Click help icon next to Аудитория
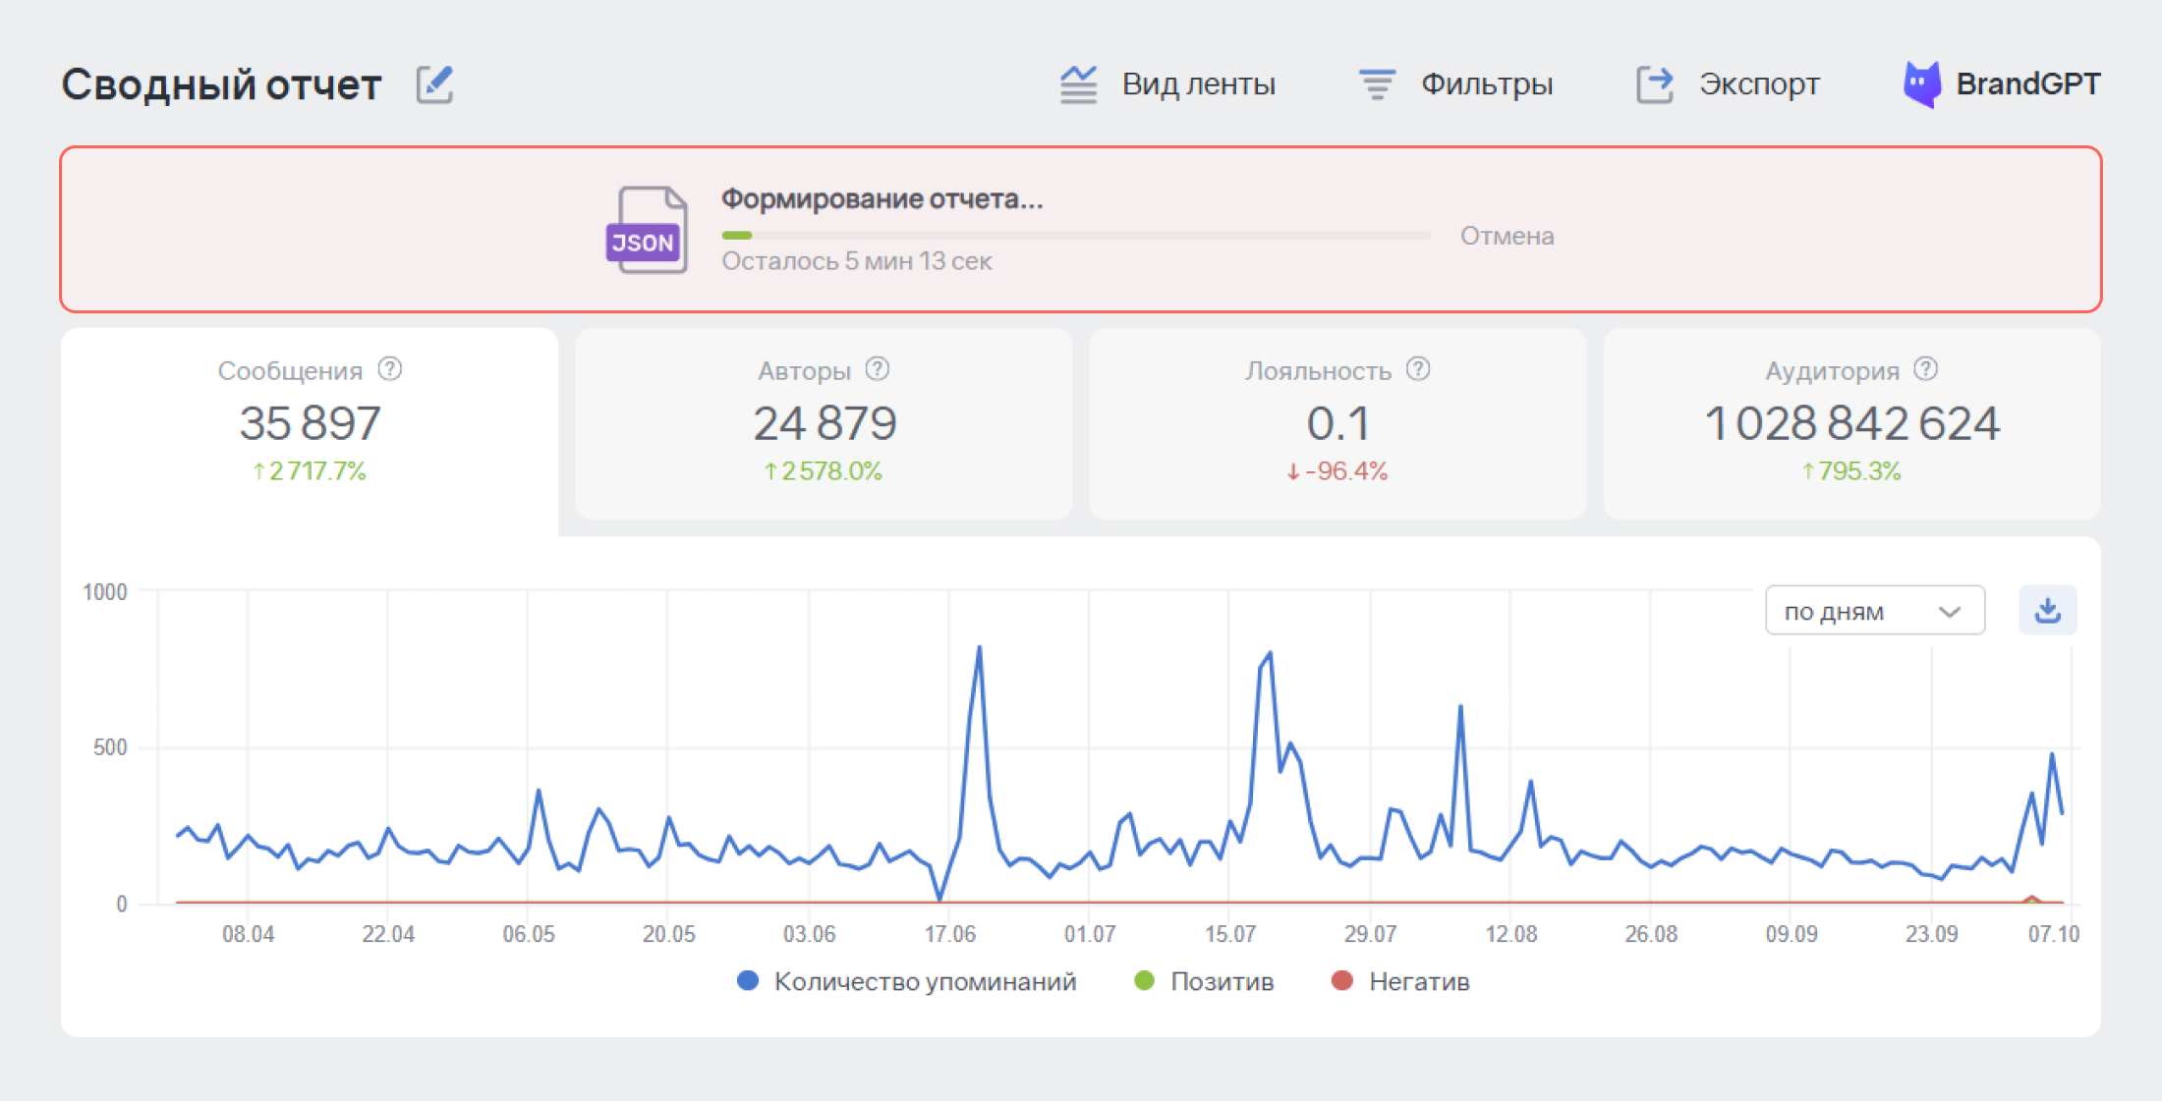Viewport: 2162px width, 1101px height. (1926, 369)
